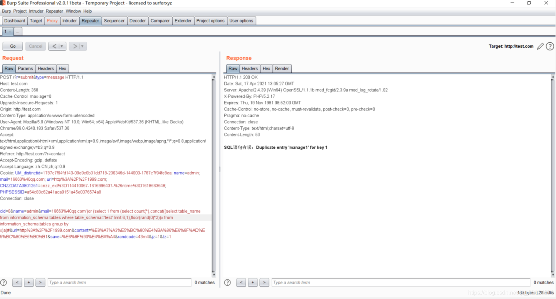
Task: Open the Project options tab
Action: (210, 21)
